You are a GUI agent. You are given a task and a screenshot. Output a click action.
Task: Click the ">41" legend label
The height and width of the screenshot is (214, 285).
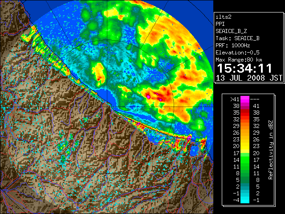pos(235,99)
